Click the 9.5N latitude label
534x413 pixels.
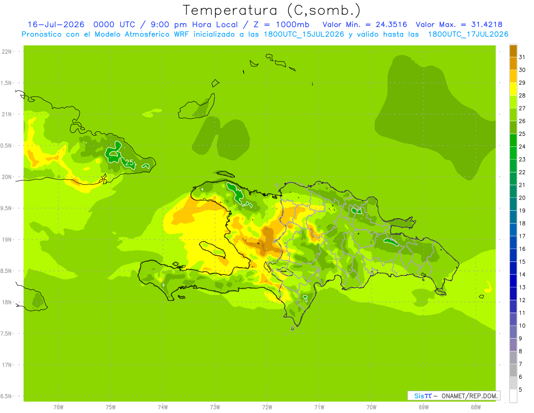7,208
